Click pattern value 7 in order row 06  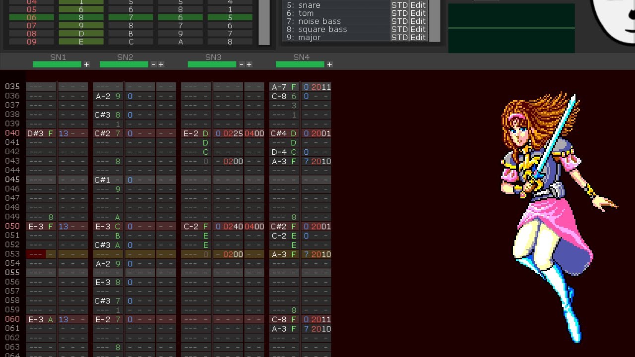coord(131,17)
